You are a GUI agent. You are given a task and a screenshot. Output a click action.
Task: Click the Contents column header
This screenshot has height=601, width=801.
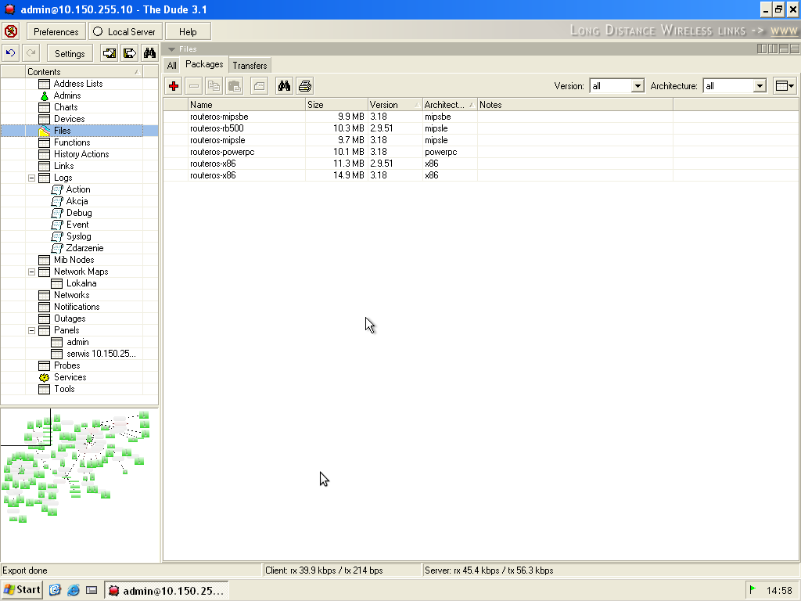pos(84,71)
